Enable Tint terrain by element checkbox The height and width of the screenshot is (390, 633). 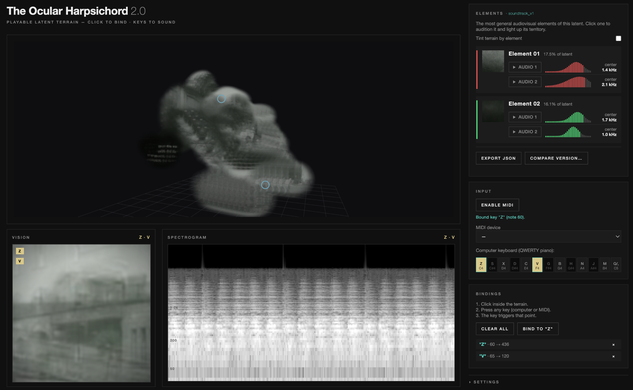coord(618,38)
